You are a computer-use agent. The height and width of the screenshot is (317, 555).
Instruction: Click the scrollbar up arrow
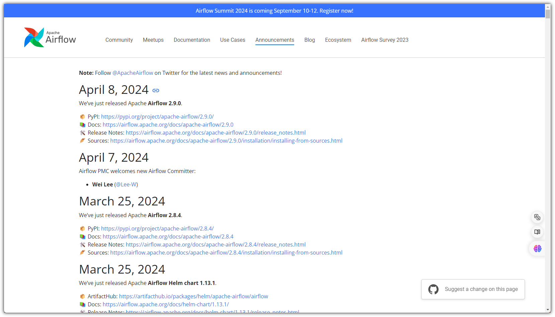(548, 6)
